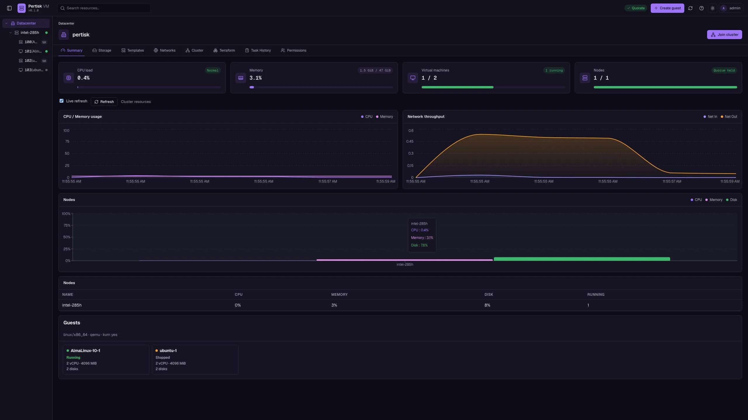Click the Memory card icon
The height and width of the screenshot is (420, 748).
click(241, 78)
